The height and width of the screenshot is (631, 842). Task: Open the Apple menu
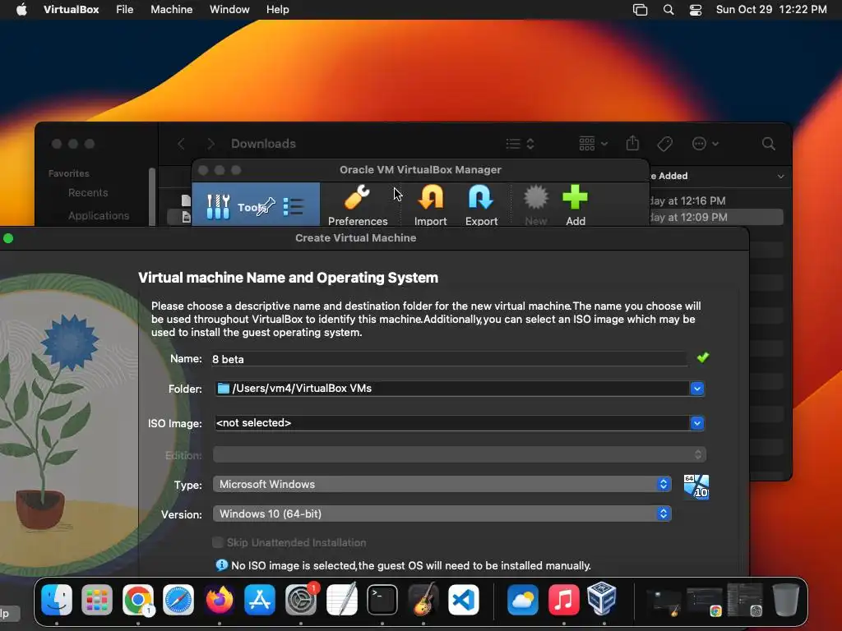click(x=21, y=10)
